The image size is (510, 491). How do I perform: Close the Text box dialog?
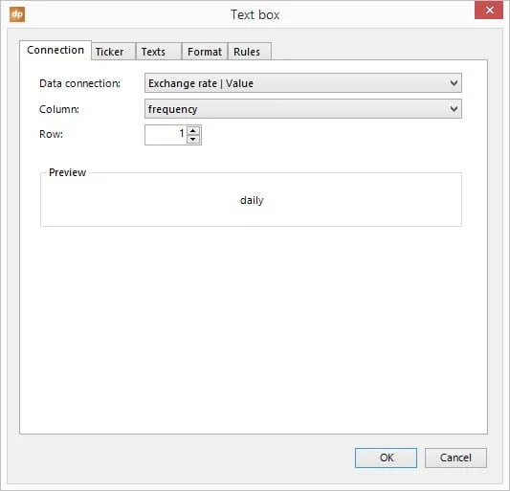pos(489,11)
